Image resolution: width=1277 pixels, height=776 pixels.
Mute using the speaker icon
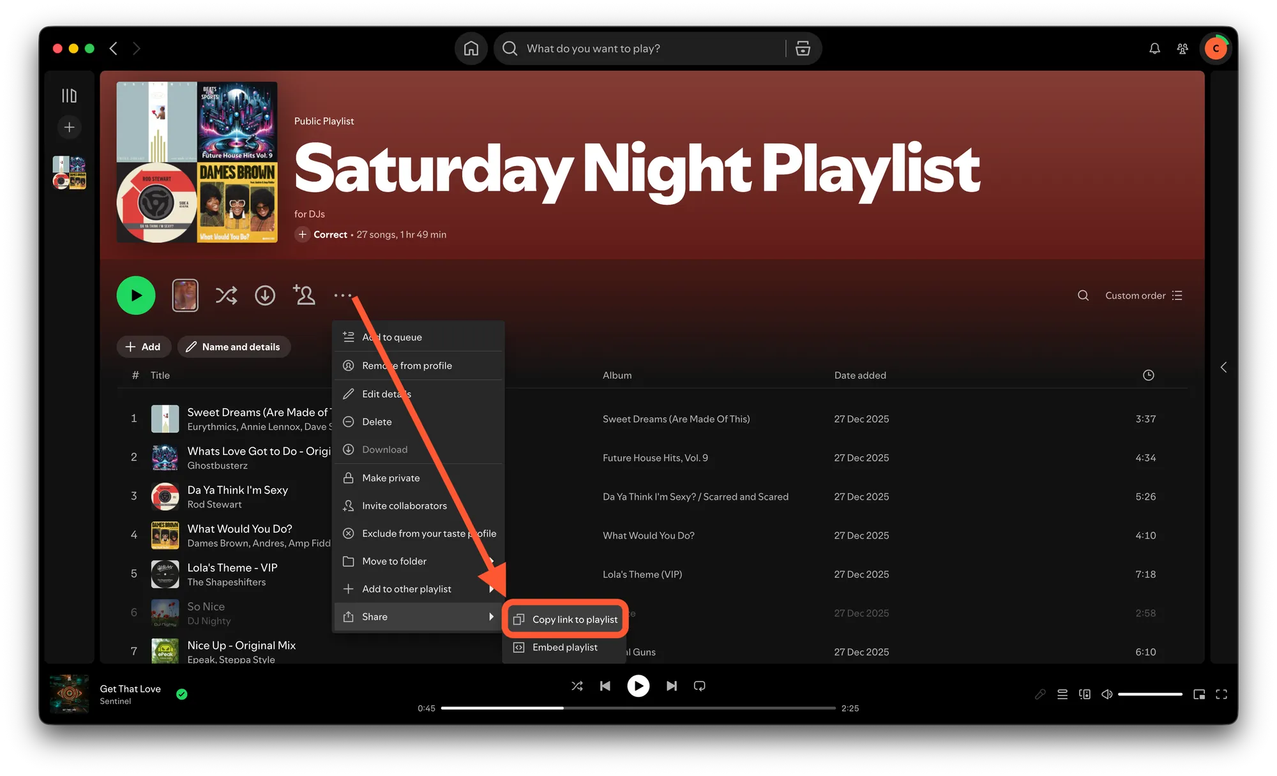[1107, 694]
